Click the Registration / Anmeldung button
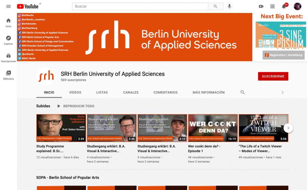 tap(284, 55)
